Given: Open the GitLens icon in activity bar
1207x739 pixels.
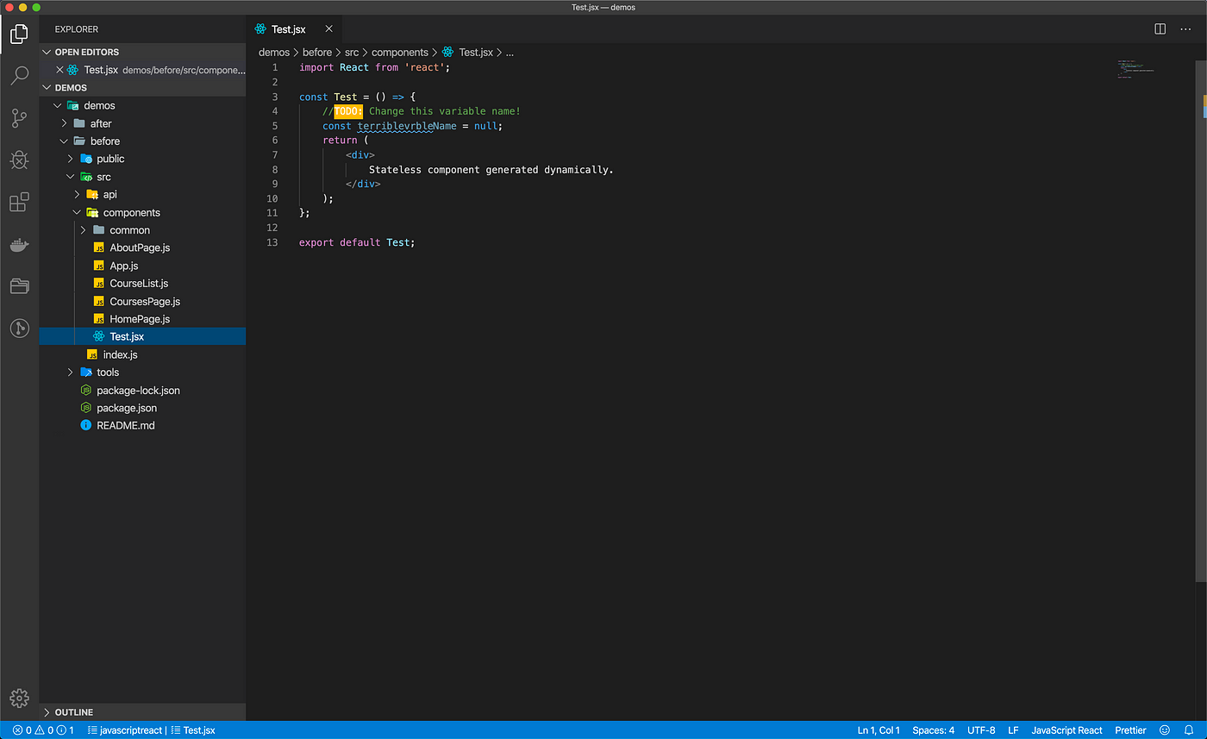Looking at the screenshot, I should coord(19,328).
